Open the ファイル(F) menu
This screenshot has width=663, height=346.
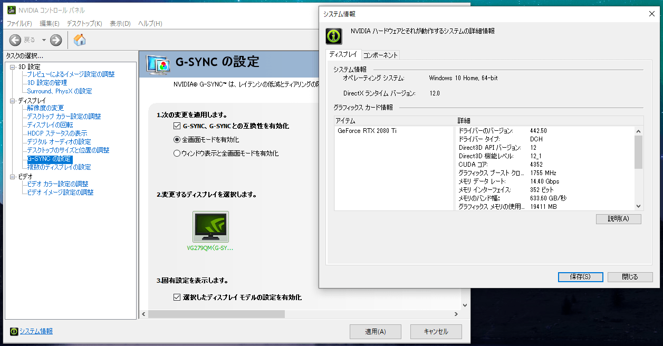coord(19,24)
